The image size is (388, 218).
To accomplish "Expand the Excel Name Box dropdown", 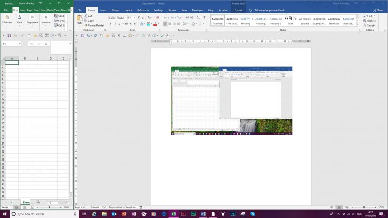I will pyautogui.click(x=20, y=44).
